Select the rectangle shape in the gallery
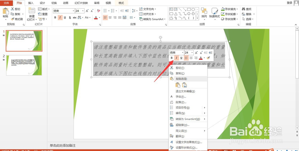This screenshot has height=151, width=299. tap(189, 9)
